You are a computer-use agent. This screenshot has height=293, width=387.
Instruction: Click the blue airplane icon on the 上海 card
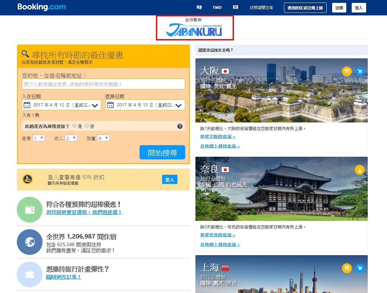pos(360,268)
